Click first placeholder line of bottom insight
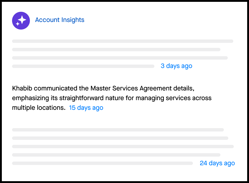Image resolution: width=249 pixels, height=183 pixels. (x=118, y=130)
